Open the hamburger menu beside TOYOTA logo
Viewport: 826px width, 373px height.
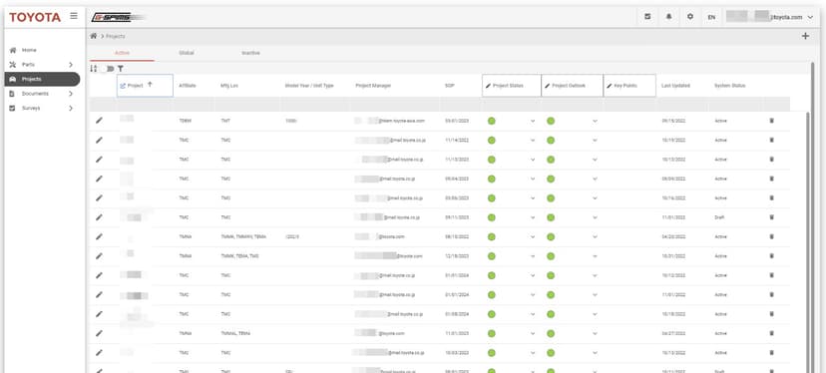(74, 16)
